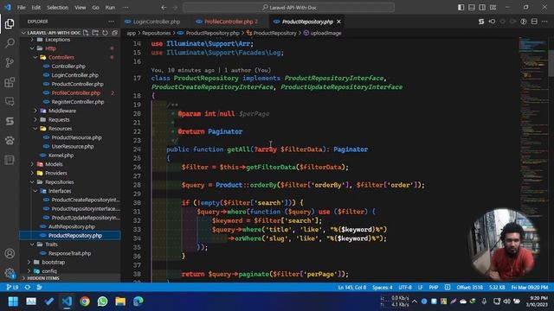554x311 pixels.
Task: Open Google Chrome from taskbar
Action: (85, 301)
